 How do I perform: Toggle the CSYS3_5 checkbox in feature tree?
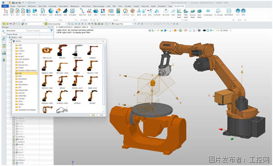pos(14,136)
